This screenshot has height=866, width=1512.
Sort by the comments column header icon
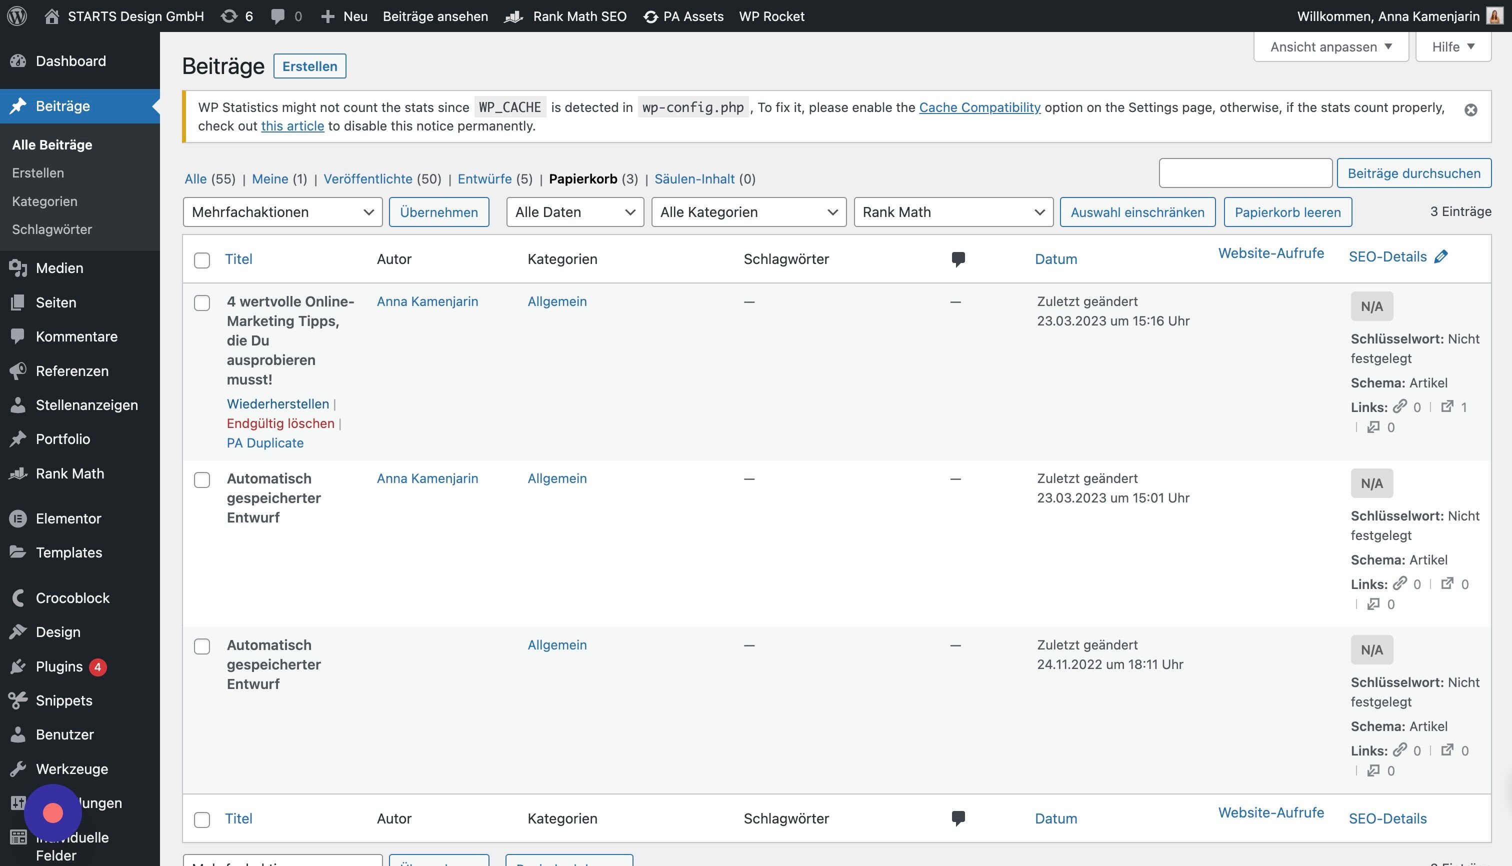point(957,259)
